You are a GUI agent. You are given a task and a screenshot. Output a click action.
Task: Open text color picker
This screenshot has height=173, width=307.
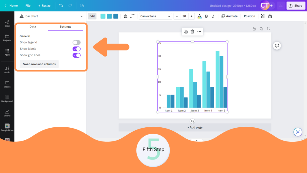(199, 16)
